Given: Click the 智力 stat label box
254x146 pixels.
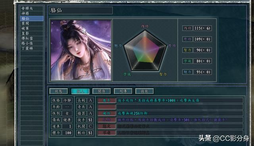Looking at the screenshot, I should pos(187,50).
